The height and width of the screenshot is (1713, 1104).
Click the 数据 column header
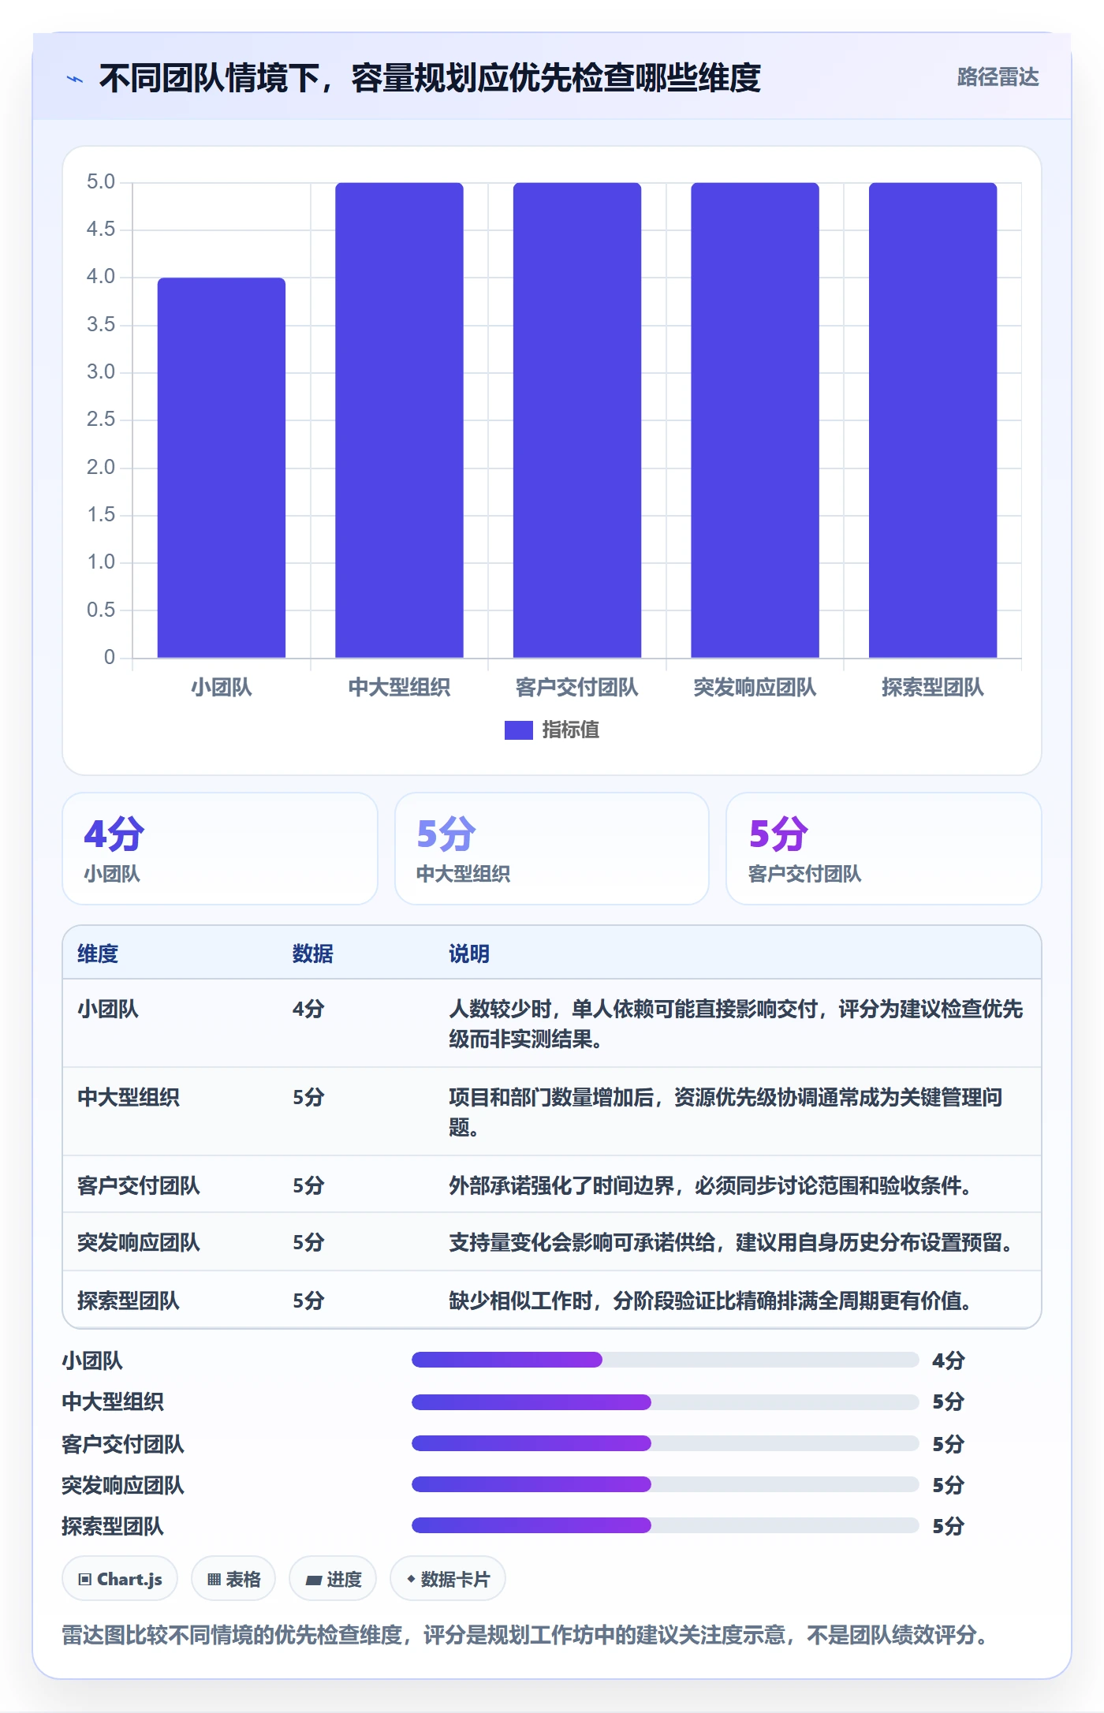point(313,954)
